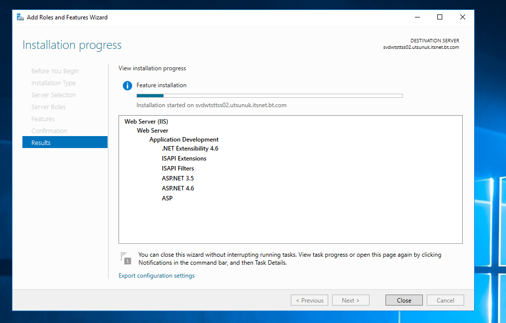Select the Before You Begin step
The height and width of the screenshot is (323, 506).
(x=55, y=71)
